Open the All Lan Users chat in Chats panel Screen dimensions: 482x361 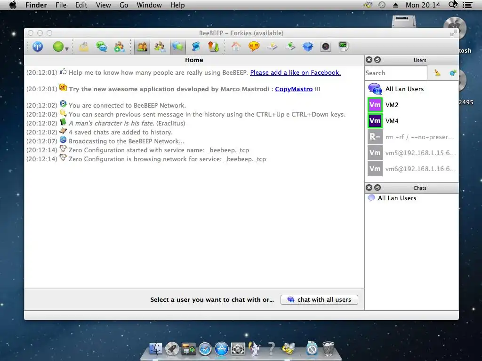411,198
